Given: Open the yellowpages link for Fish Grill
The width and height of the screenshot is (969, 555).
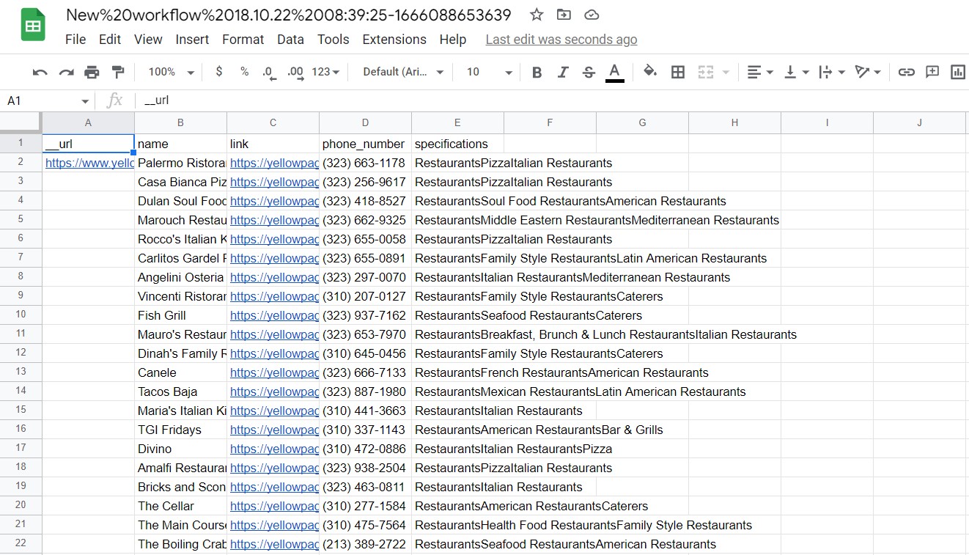Looking at the screenshot, I should point(274,315).
